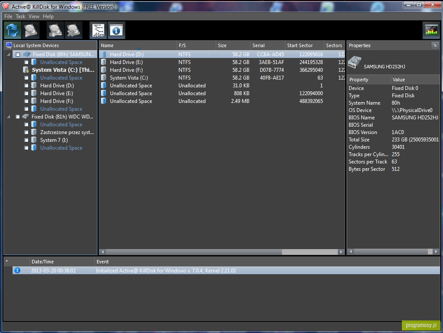
Task: Sort list by Name column header
Action: pos(138,45)
